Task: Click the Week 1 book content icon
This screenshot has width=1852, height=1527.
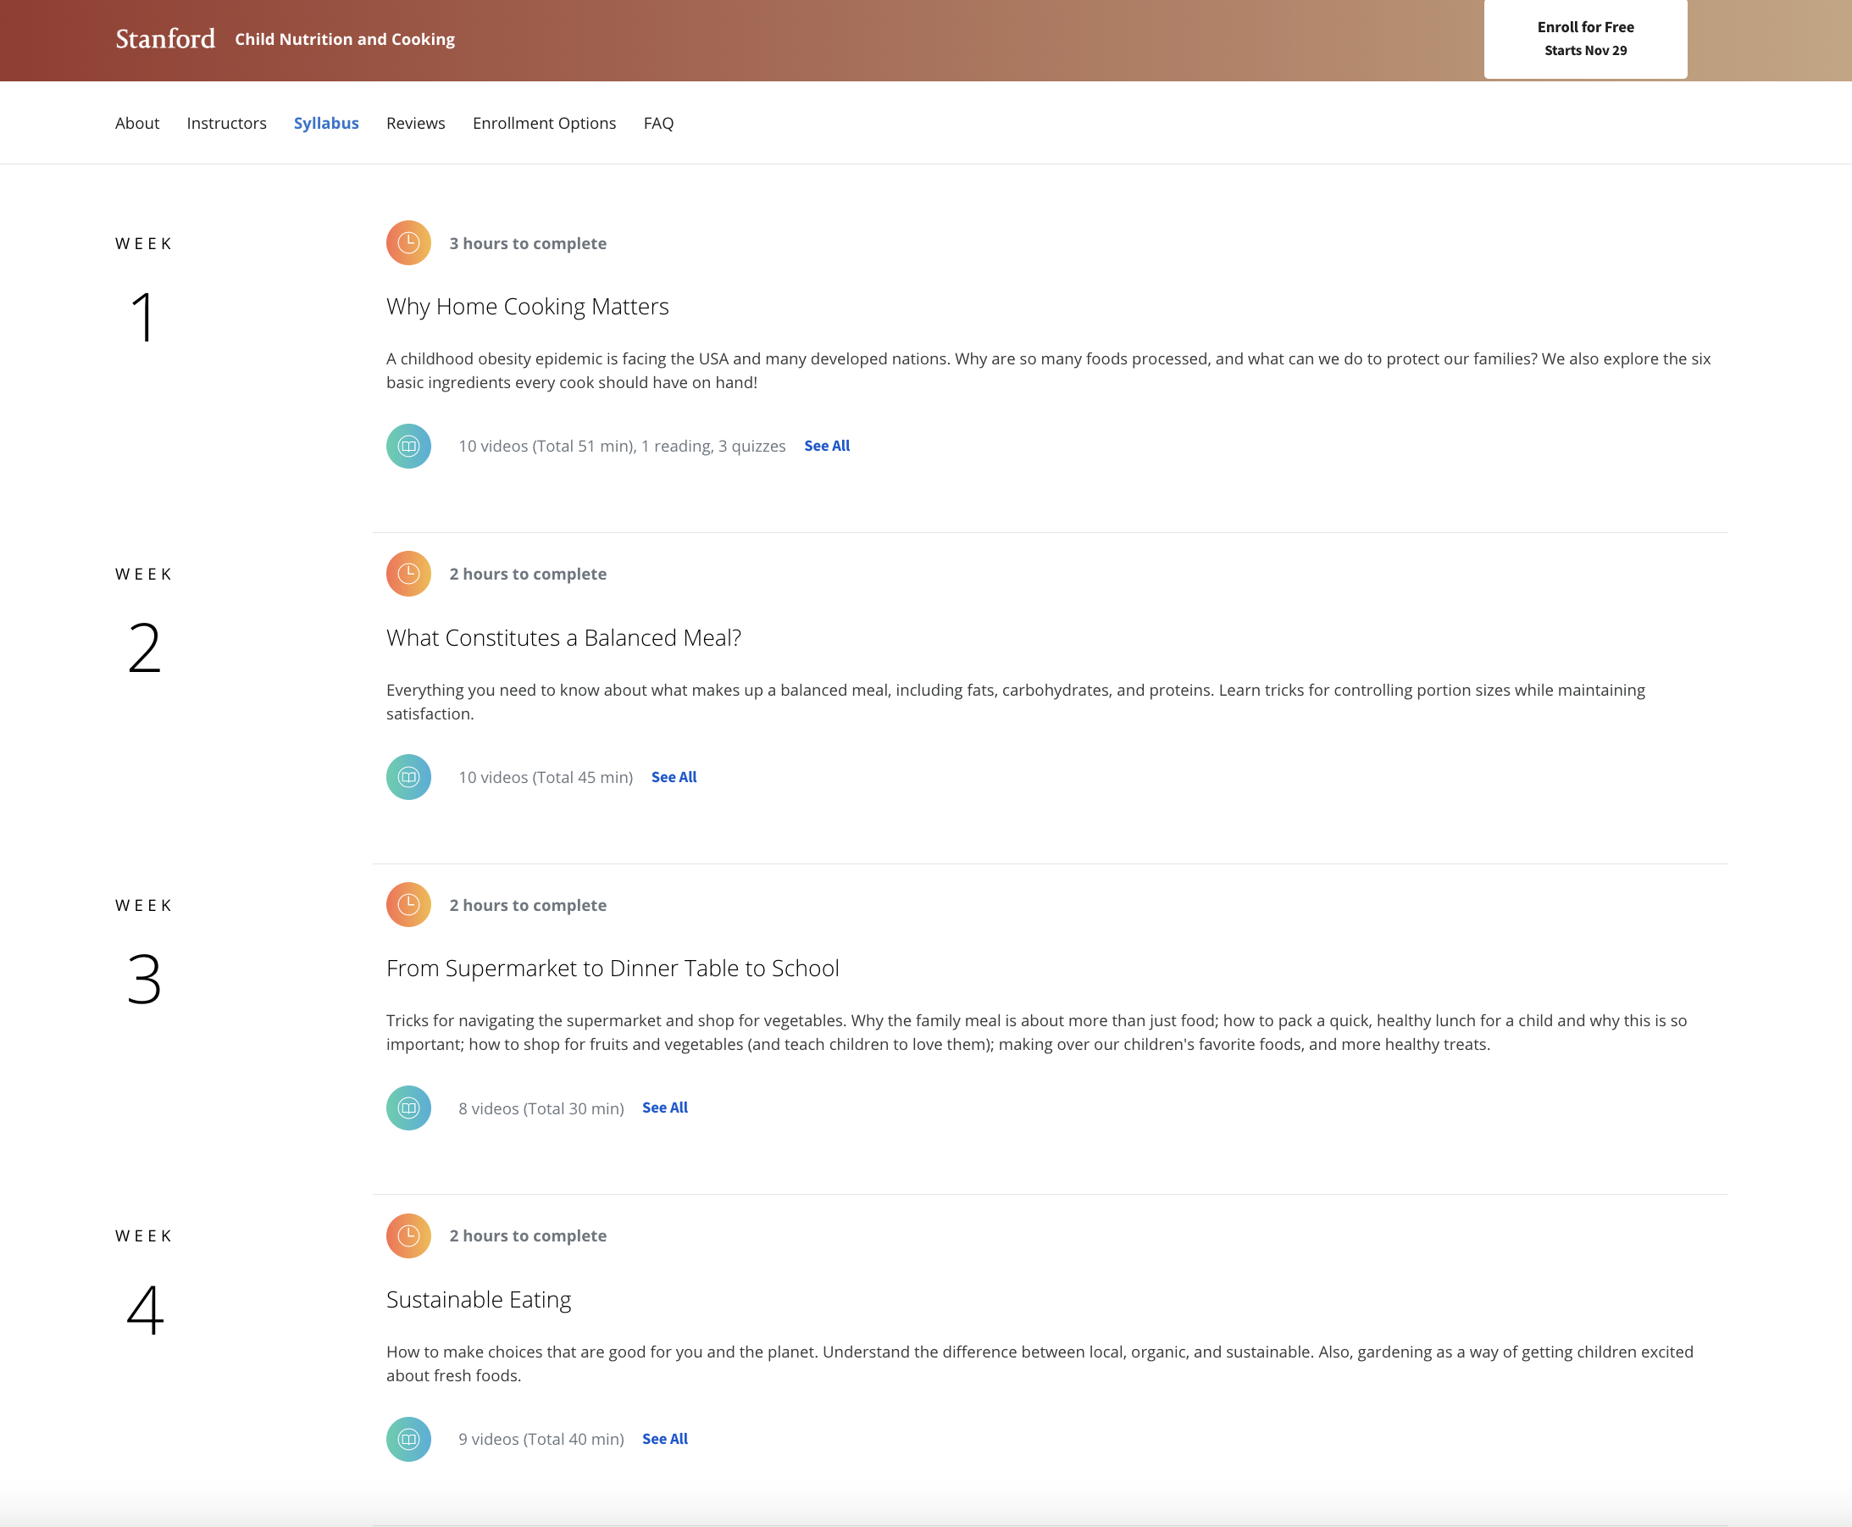Action: click(x=408, y=446)
